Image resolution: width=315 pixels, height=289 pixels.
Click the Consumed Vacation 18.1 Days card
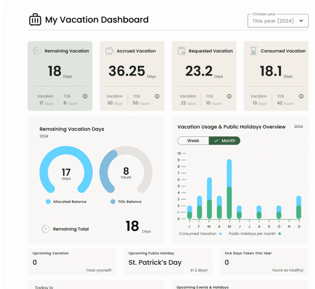tap(276, 76)
